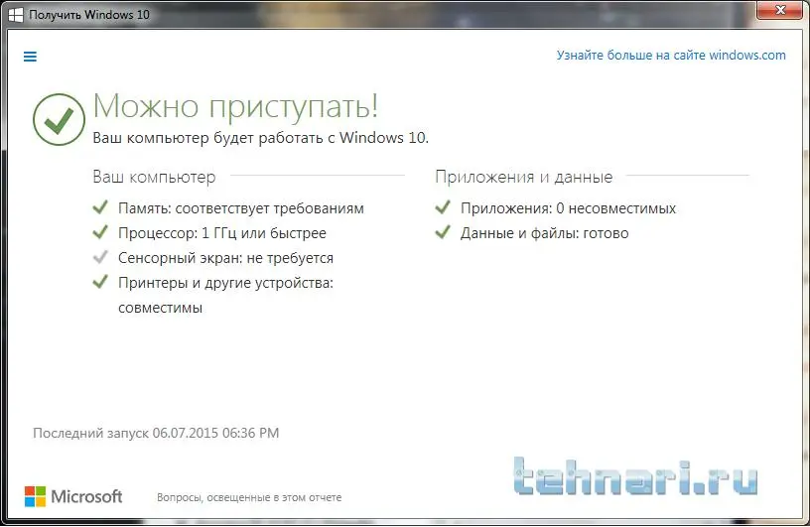Click checkmark beside 'Приложения: 0 несовместимых'

443,207
